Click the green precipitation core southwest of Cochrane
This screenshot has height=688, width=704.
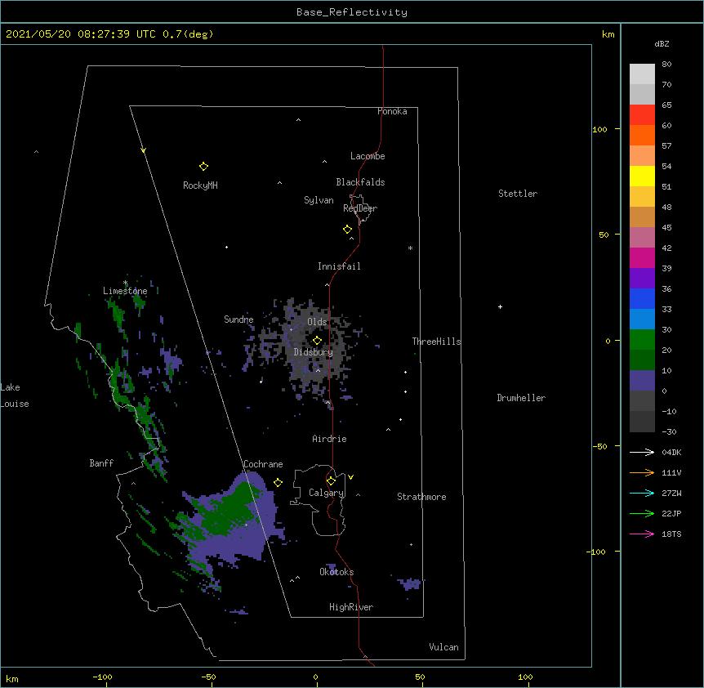click(x=229, y=510)
